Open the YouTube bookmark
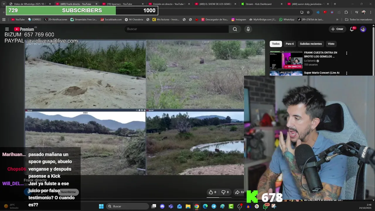The height and width of the screenshot is (211, 375). point(18,20)
